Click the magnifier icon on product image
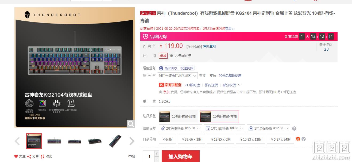Image resolution: width=352 pixels, height=162 pixels. [131, 123]
